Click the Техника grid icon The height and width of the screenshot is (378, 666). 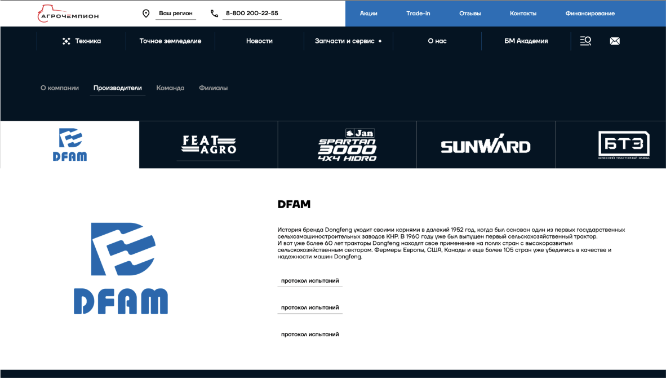coord(66,41)
